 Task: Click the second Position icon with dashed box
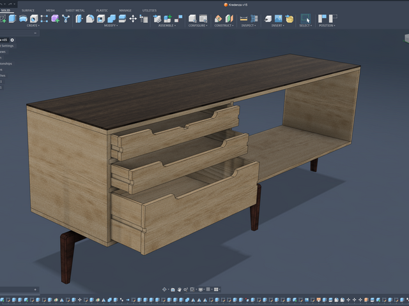tap(333, 18)
